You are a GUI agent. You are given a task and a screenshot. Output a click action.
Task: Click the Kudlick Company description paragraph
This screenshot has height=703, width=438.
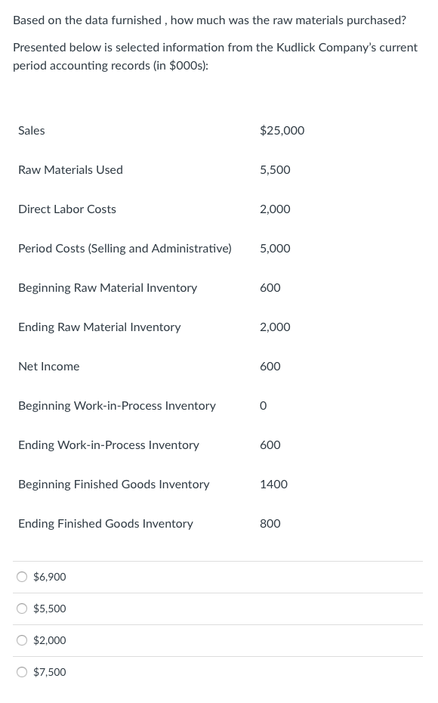coord(215,56)
